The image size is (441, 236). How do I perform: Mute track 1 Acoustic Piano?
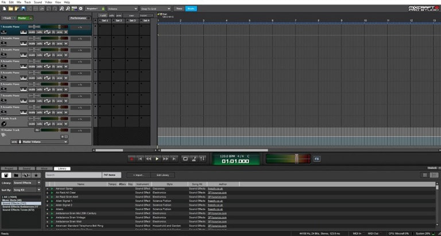coord(32,32)
